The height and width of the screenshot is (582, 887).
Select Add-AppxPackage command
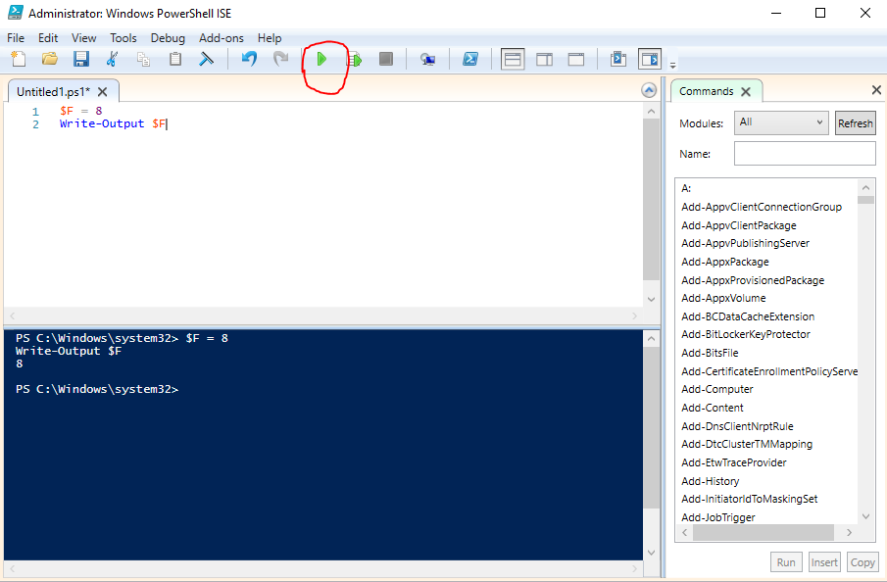click(x=725, y=262)
